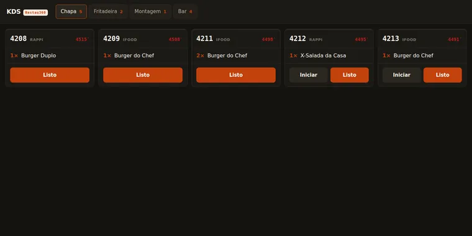Start order 4213 with Iniciar
The width and height of the screenshot is (472, 236).
click(401, 75)
